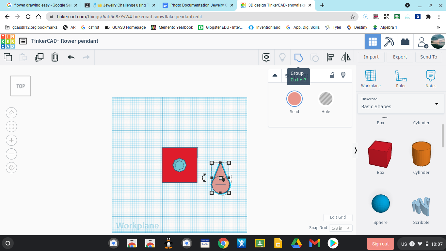This screenshot has width=446, height=251.
Task: Show more bookmarks chevron
Action: pyautogui.click(x=438, y=27)
